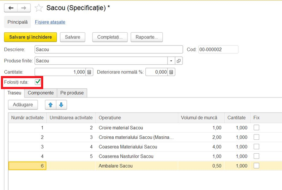This screenshot has height=190, width=282.
Task: Open the Fișiere atașate link
Action: coord(50,22)
